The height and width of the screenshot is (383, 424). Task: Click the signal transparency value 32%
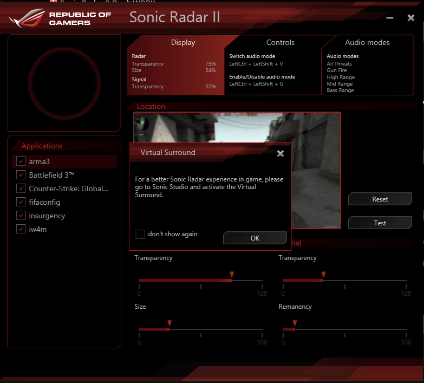coord(211,87)
